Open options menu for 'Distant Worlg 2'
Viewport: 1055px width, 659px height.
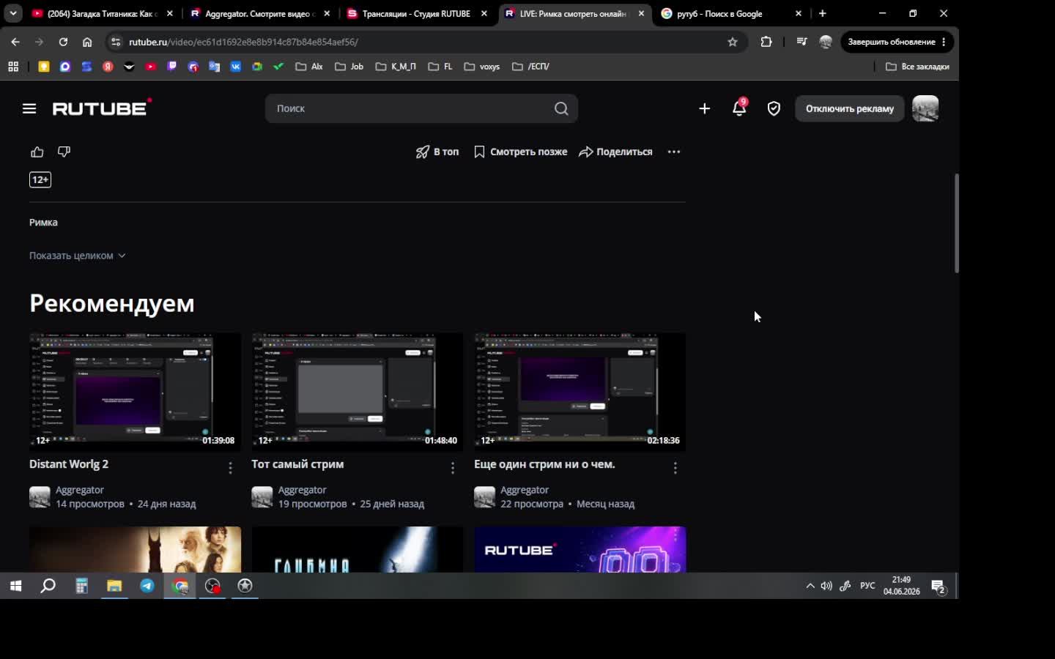click(230, 467)
